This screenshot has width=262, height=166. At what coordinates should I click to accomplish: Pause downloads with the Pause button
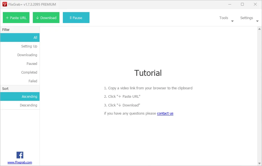tap(76, 18)
